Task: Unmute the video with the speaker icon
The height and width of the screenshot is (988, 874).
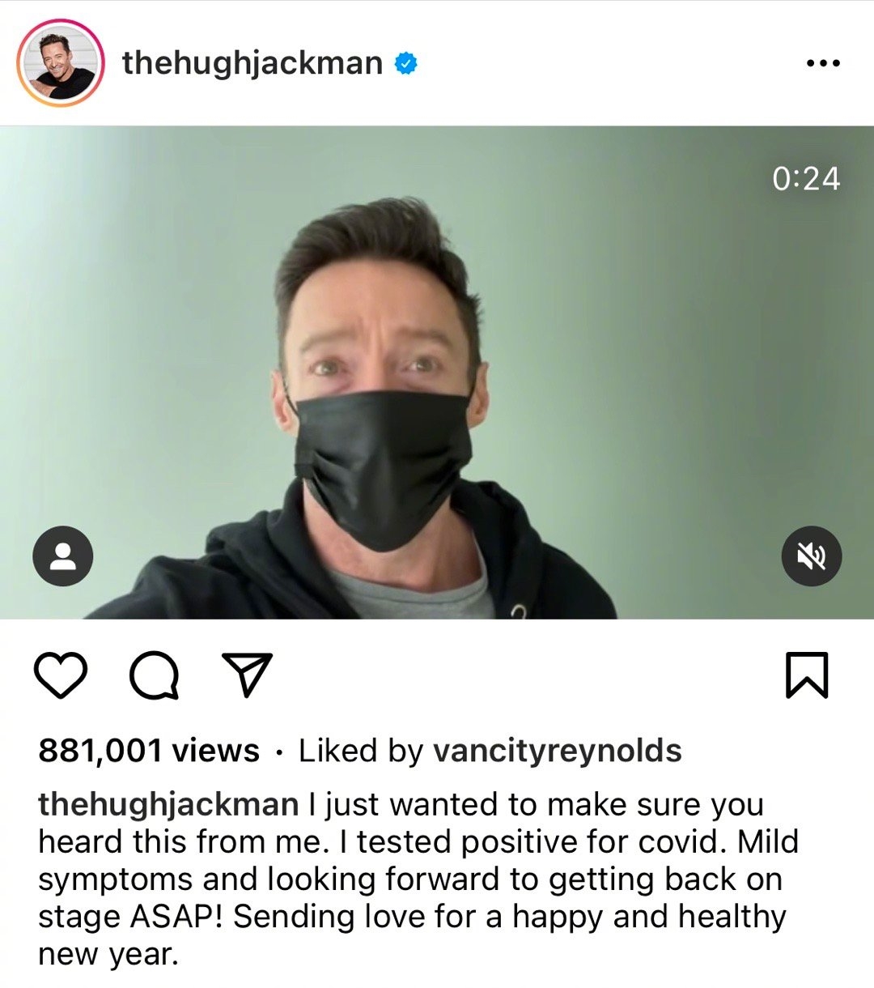Action: tap(811, 556)
